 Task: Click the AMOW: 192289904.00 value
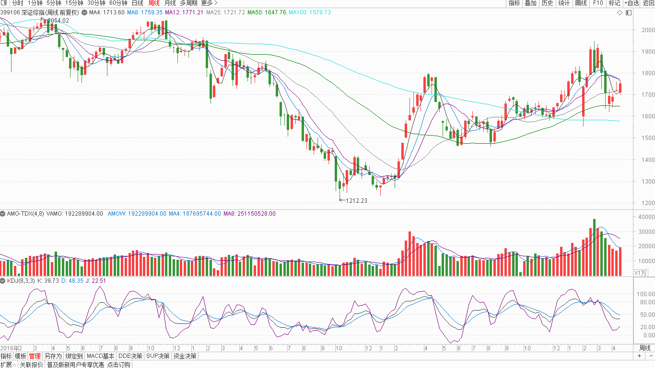[x=137, y=214]
